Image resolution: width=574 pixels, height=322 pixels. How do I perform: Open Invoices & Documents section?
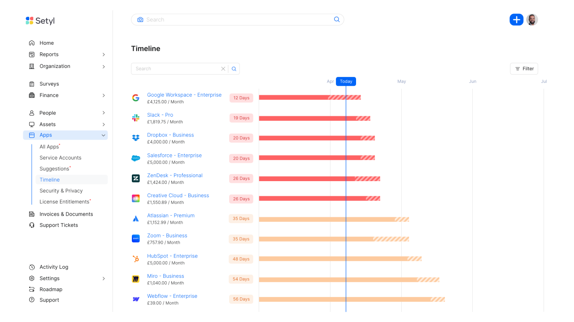point(66,214)
